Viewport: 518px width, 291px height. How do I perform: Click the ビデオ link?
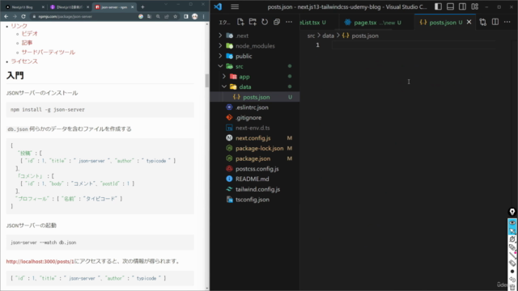(30, 34)
